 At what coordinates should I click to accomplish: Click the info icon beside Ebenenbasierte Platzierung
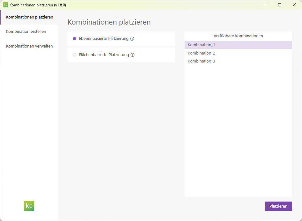pyautogui.click(x=132, y=38)
